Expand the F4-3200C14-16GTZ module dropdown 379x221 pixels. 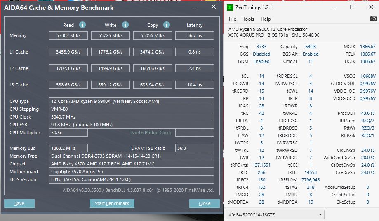pos(275,215)
